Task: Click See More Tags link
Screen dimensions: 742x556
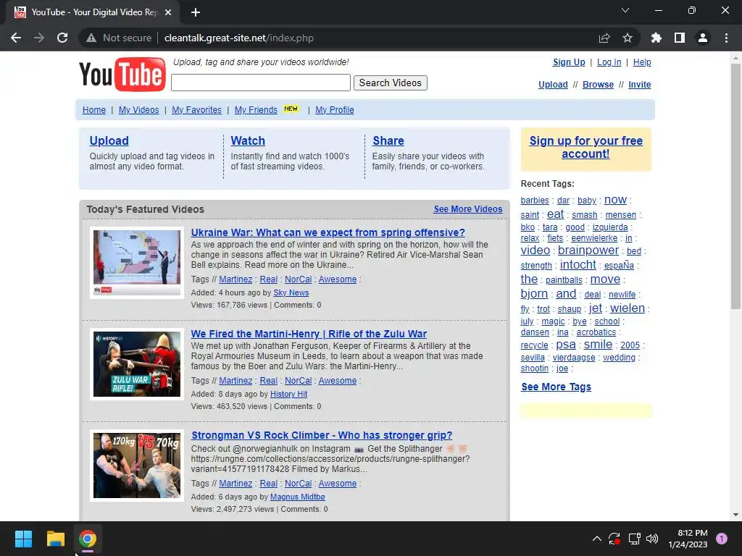Action: [x=556, y=387]
